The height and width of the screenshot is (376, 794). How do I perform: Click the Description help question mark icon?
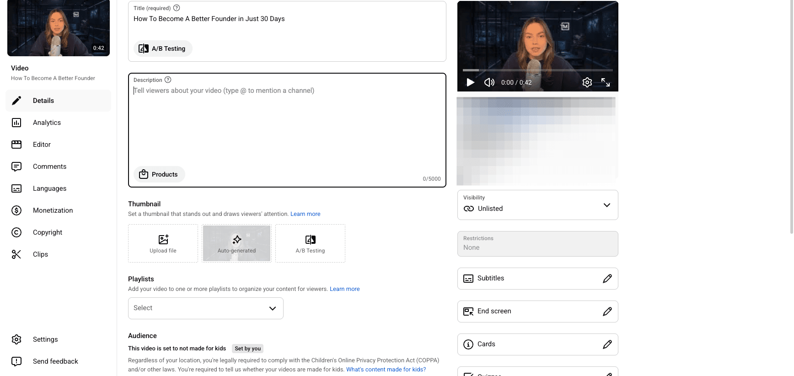(x=168, y=80)
